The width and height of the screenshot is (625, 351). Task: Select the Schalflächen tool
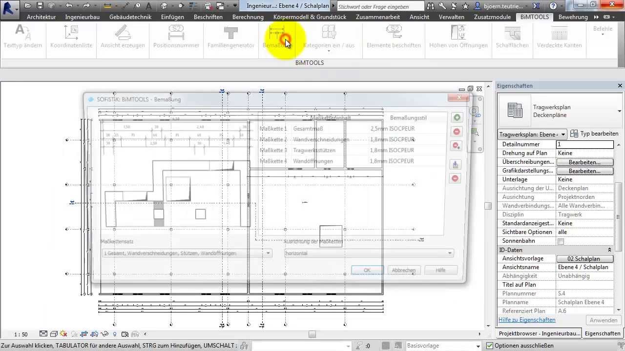tap(512, 37)
